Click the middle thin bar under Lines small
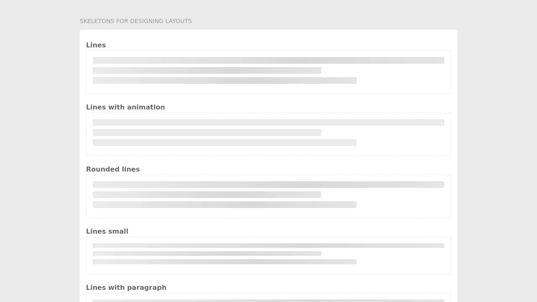The height and width of the screenshot is (302, 537). [207, 253]
